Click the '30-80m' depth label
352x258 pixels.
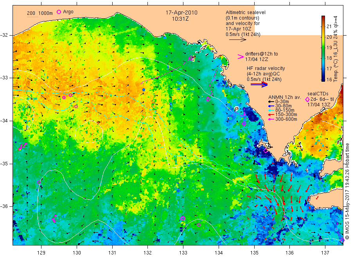pyautogui.click(x=284, y=106)
